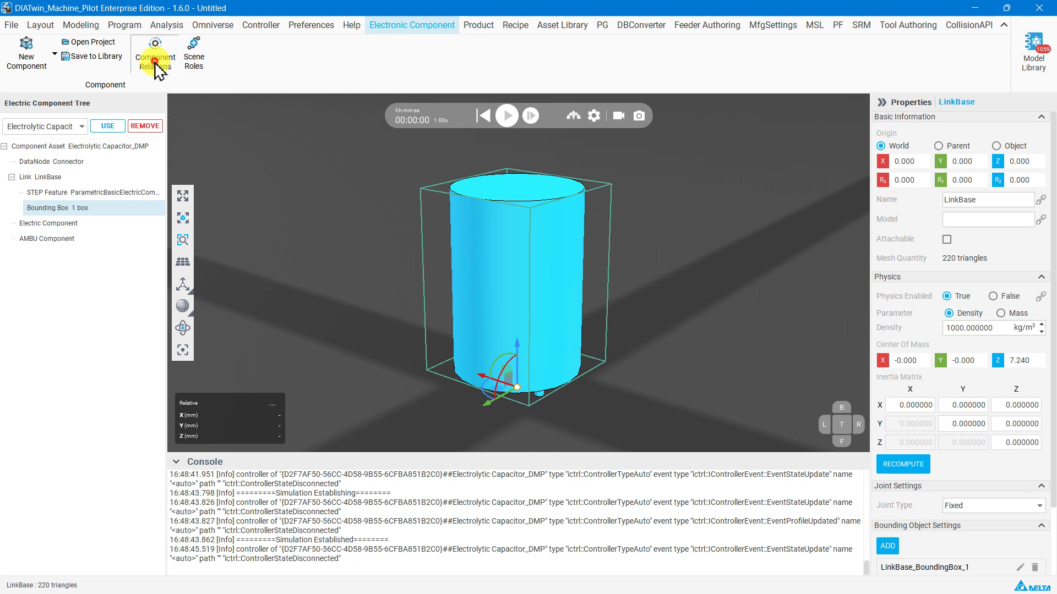Image resolution: width=1057 pixels, height=594 pixels.
Task: Click the focus on selected object icon
Action: [183, 218]
